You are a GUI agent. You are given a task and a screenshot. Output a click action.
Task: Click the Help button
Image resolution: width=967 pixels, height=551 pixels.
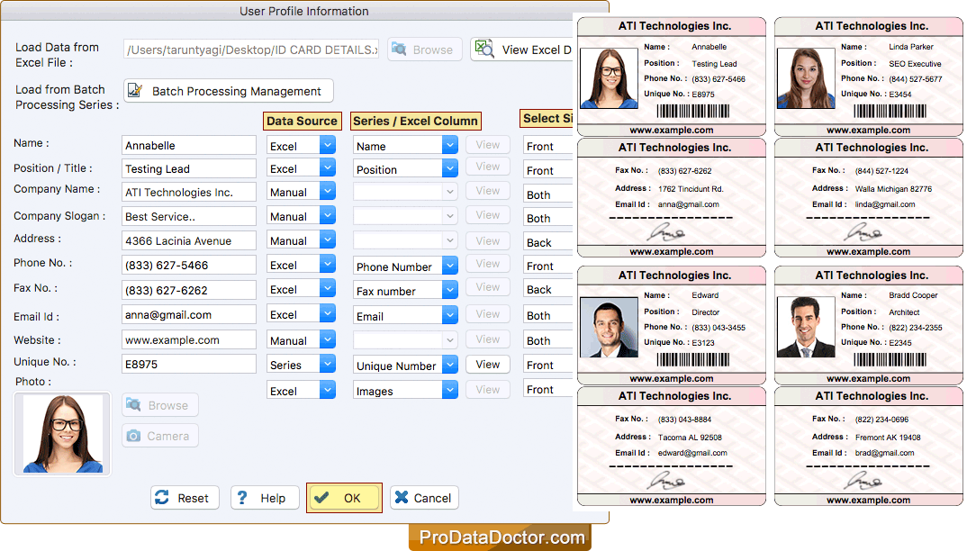265,497
